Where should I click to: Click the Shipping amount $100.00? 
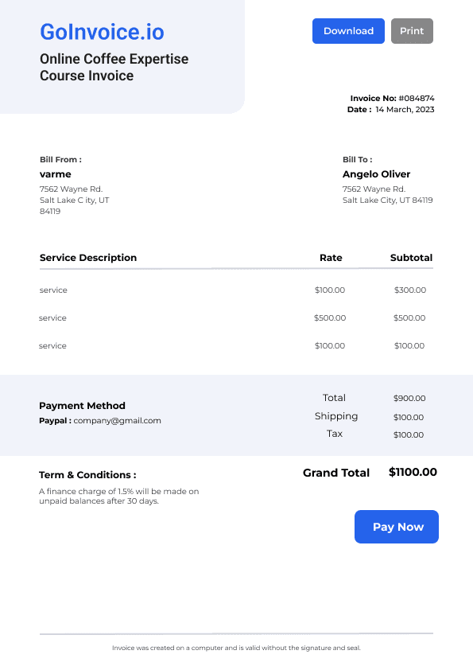409,417
